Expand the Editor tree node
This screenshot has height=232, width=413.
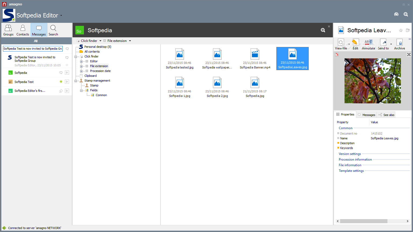81,61
